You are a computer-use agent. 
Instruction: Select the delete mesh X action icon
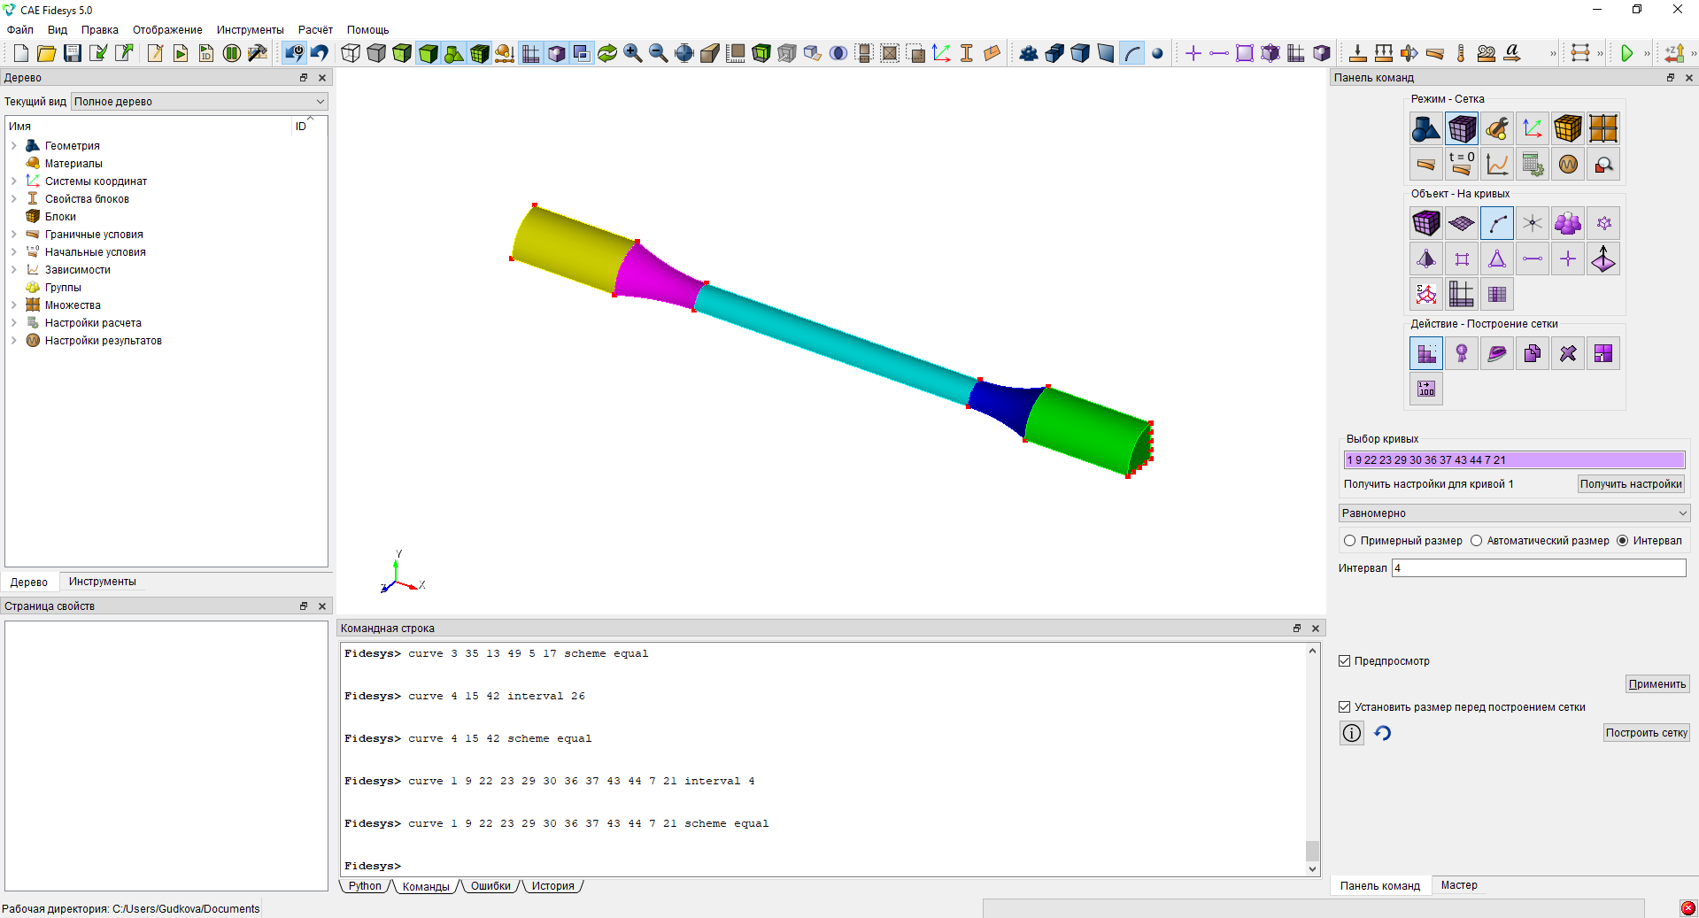coord(1568,354)
